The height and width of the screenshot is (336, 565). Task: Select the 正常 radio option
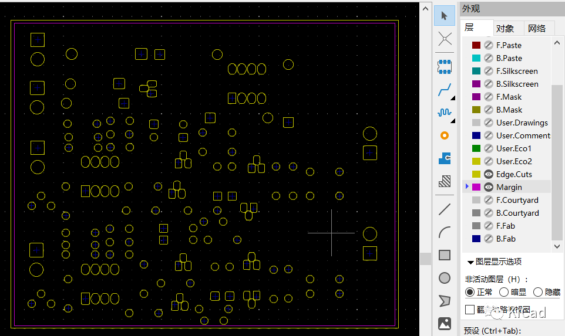click(x=469, y=292)
